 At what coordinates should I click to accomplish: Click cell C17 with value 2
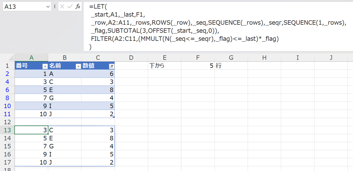[x=98, y=162]
